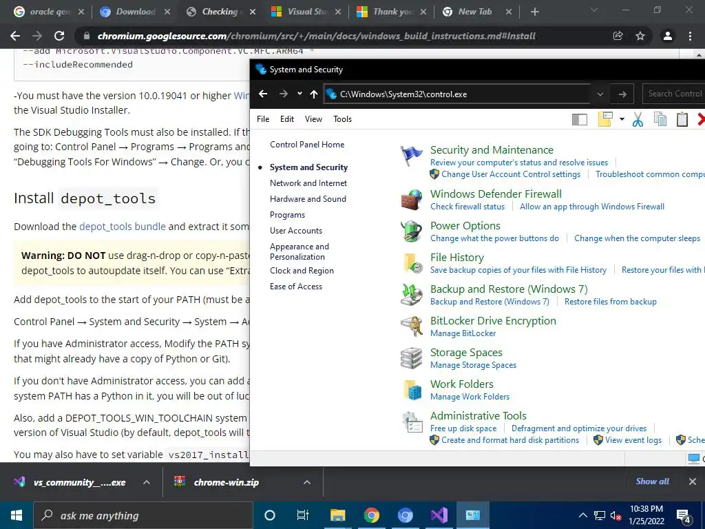Click the Control Panel address path field
This screenshot has width=705, height=529.
pyautogui.click(x=457, y=94)
